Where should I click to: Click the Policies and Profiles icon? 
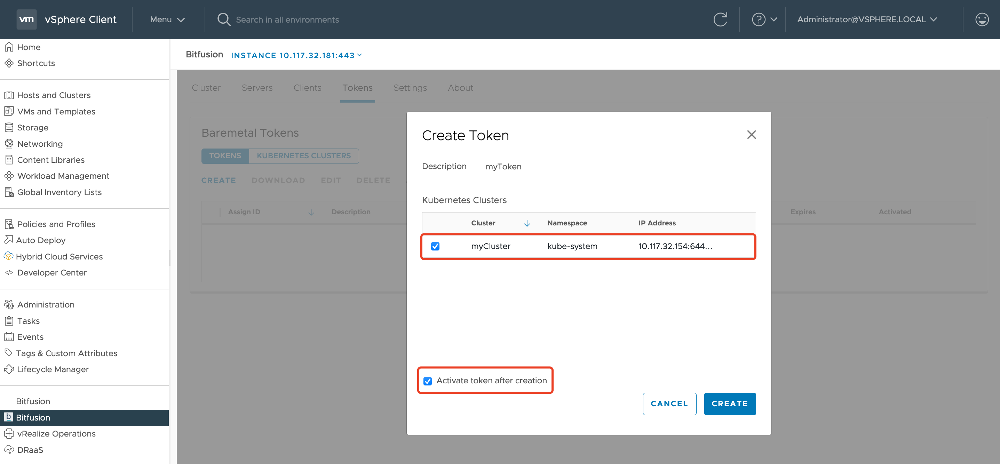[9, 224]
